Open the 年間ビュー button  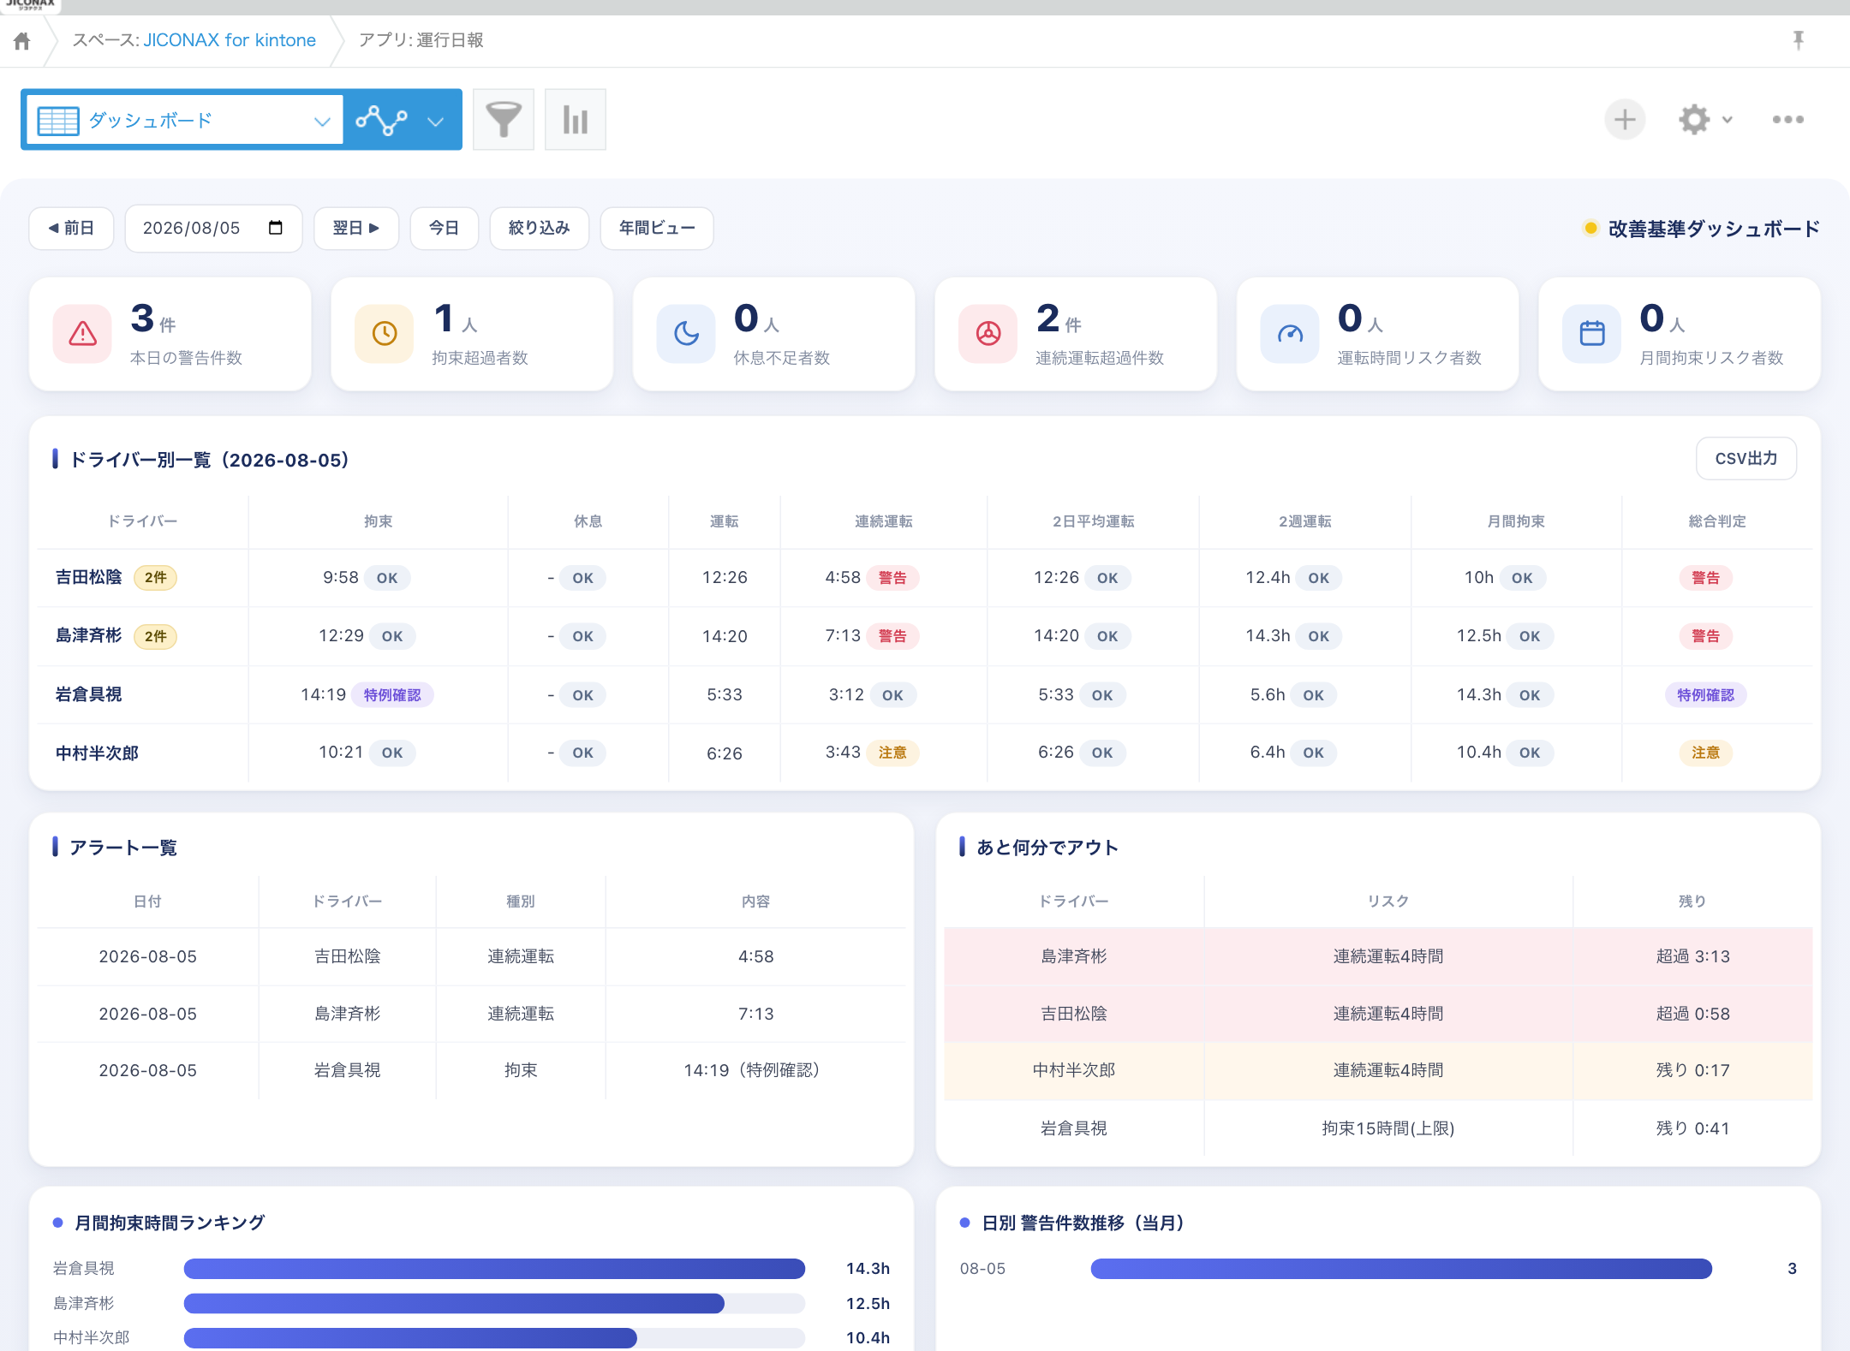coord(657,228)
